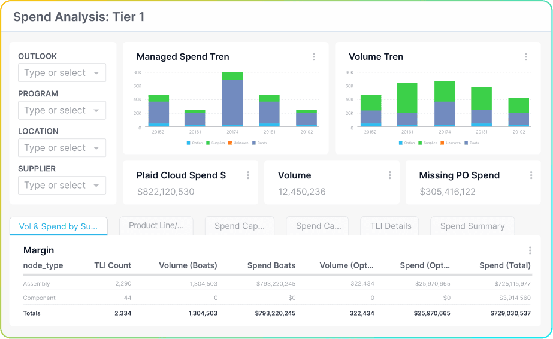Open Managed Spend Trend chart options menu

[313, 57]
